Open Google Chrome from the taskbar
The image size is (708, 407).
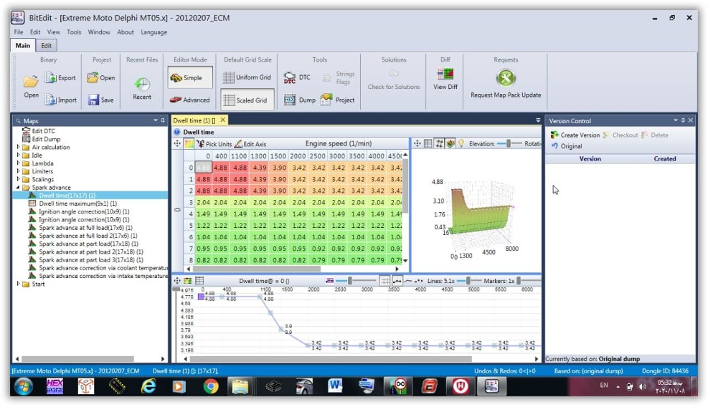[x=210, y=386]
